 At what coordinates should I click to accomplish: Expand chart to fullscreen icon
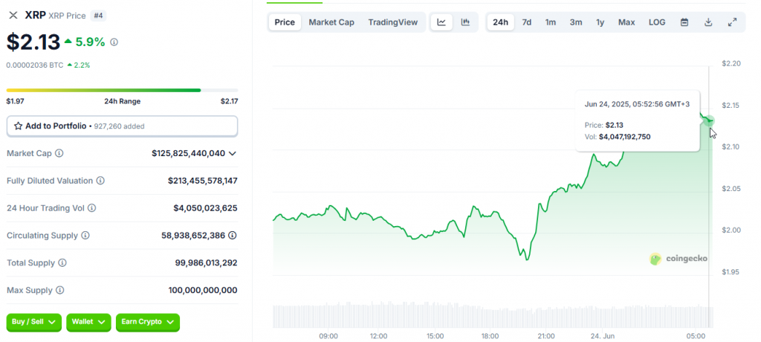(x=732, y=22)
